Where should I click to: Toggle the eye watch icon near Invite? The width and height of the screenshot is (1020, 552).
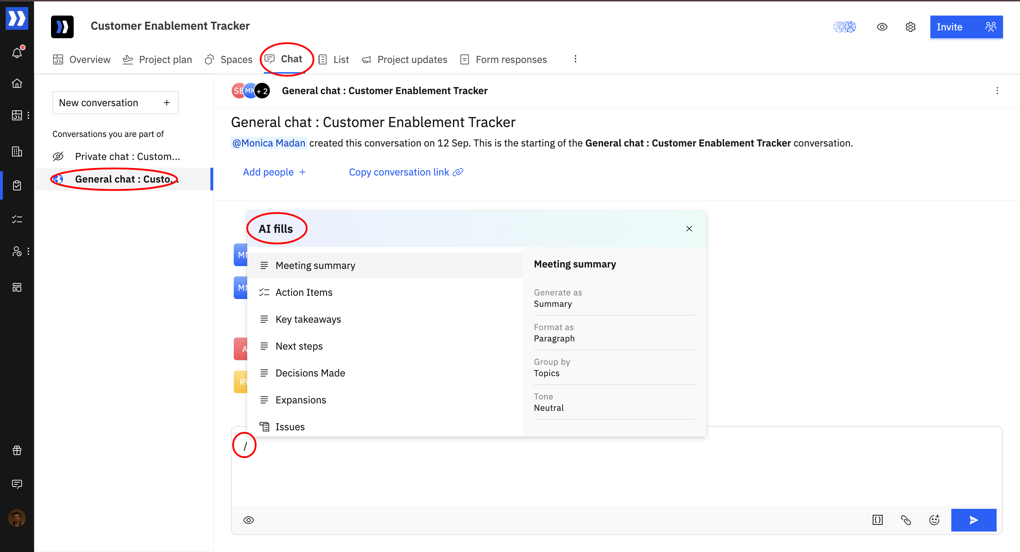(882, 27)
